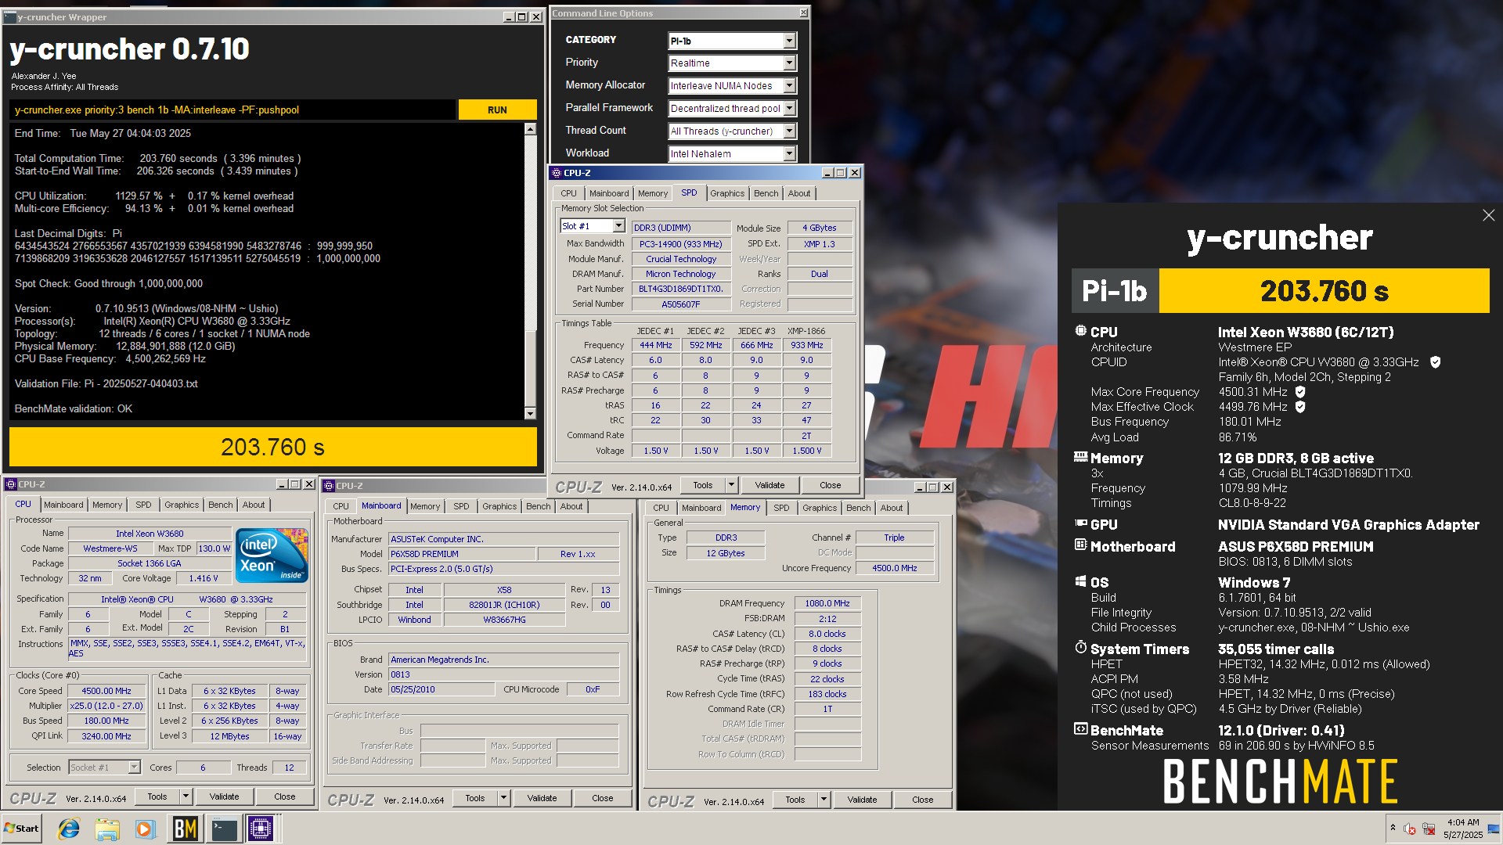This screenshot has height=845, width=1503.
Task: Switch to the command prompt taskbar icon
Action: pos(224,829)
